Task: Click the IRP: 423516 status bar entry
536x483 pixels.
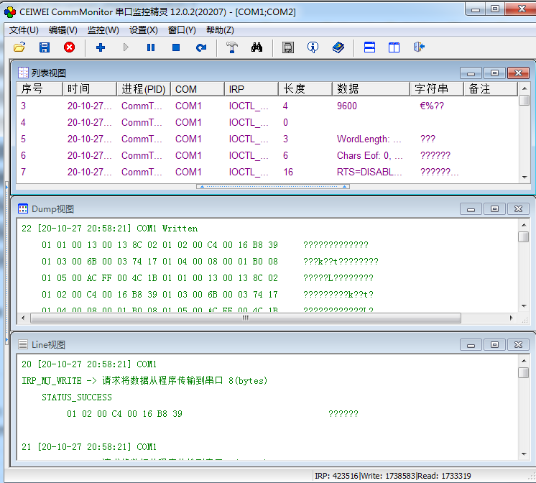Action: [336, 476]
